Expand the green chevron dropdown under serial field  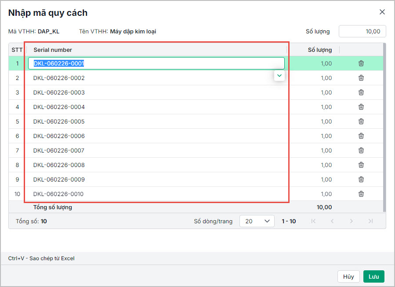pos(279,76)
